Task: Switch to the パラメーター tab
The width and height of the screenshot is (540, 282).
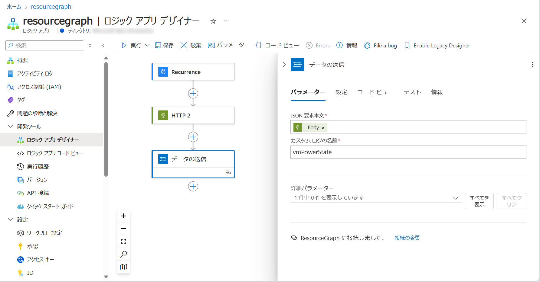Action: click(x=308, y=92)
